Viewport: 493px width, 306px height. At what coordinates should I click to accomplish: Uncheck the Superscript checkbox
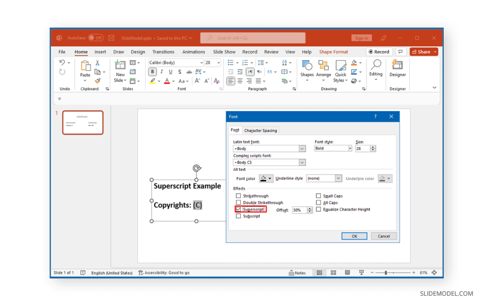point(239,209)
